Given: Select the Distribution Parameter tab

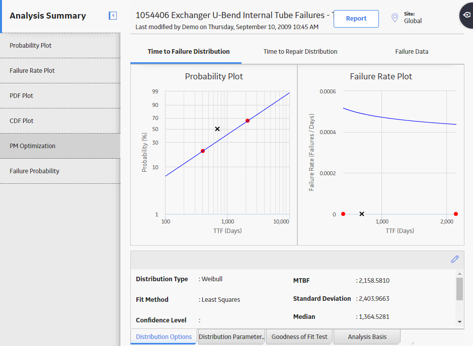Looking at the screenshot, I should (231, 336).
